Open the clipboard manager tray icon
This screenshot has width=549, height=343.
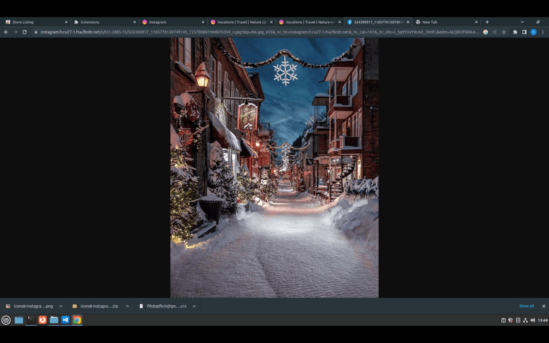(504, 320)
